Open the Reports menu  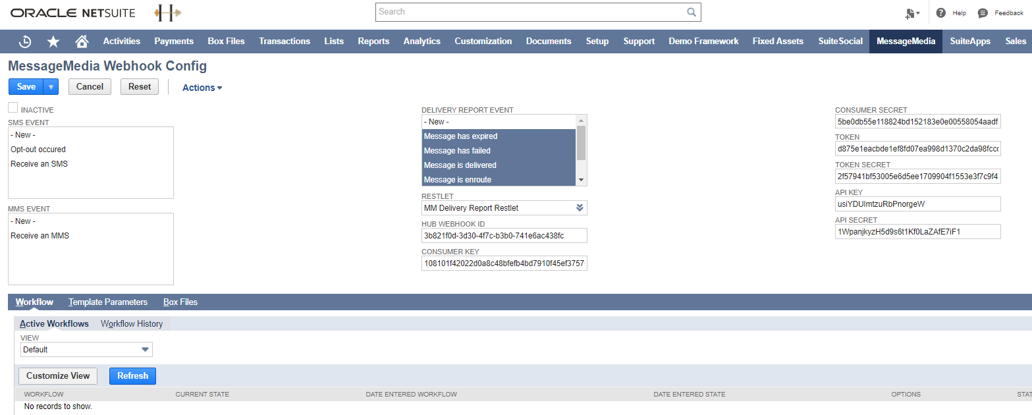coord(373,41)
